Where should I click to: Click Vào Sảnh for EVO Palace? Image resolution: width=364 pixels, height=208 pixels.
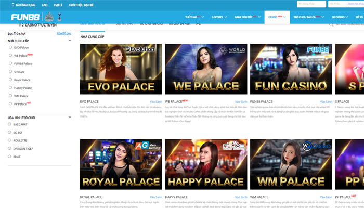tap(156, 102)
